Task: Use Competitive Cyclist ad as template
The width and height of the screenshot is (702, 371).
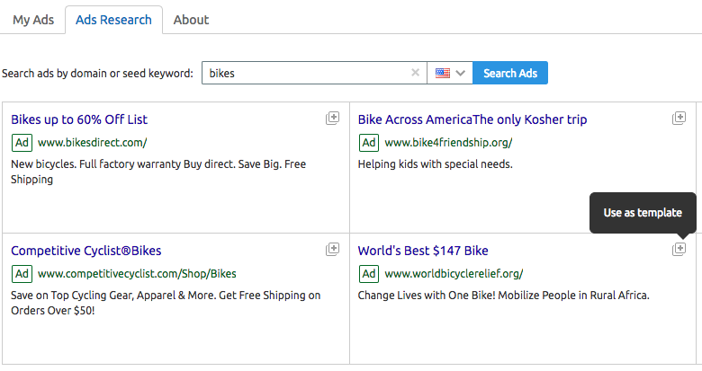Action: 332,249
